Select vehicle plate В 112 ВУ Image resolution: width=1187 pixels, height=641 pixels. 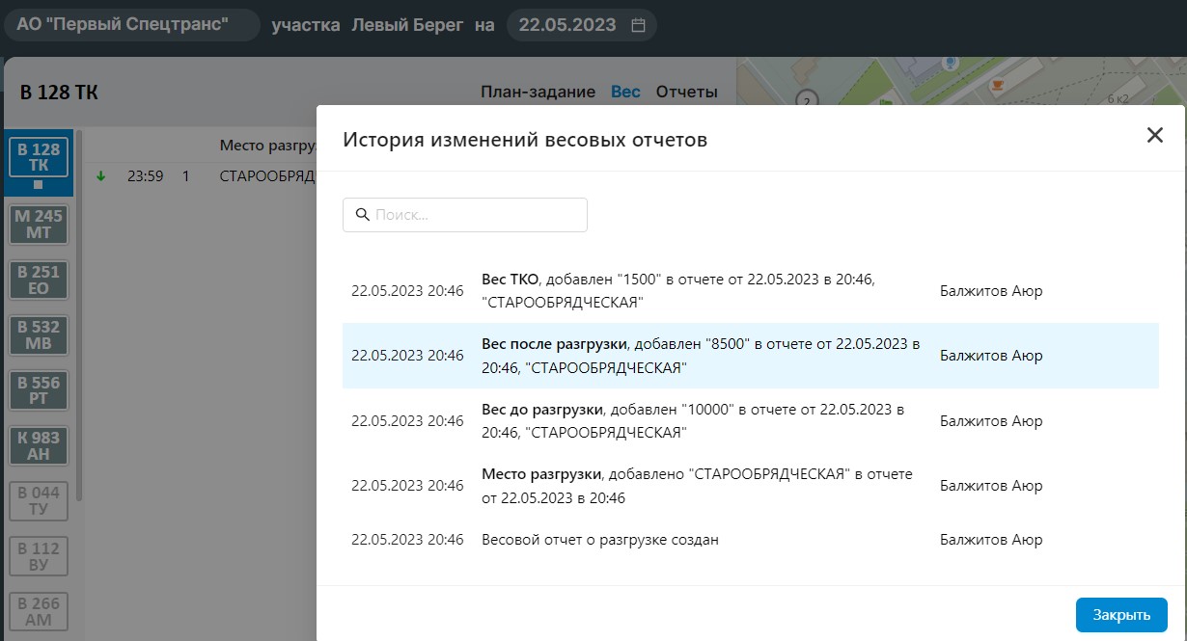pyautogui.click(x=39, y=556)
